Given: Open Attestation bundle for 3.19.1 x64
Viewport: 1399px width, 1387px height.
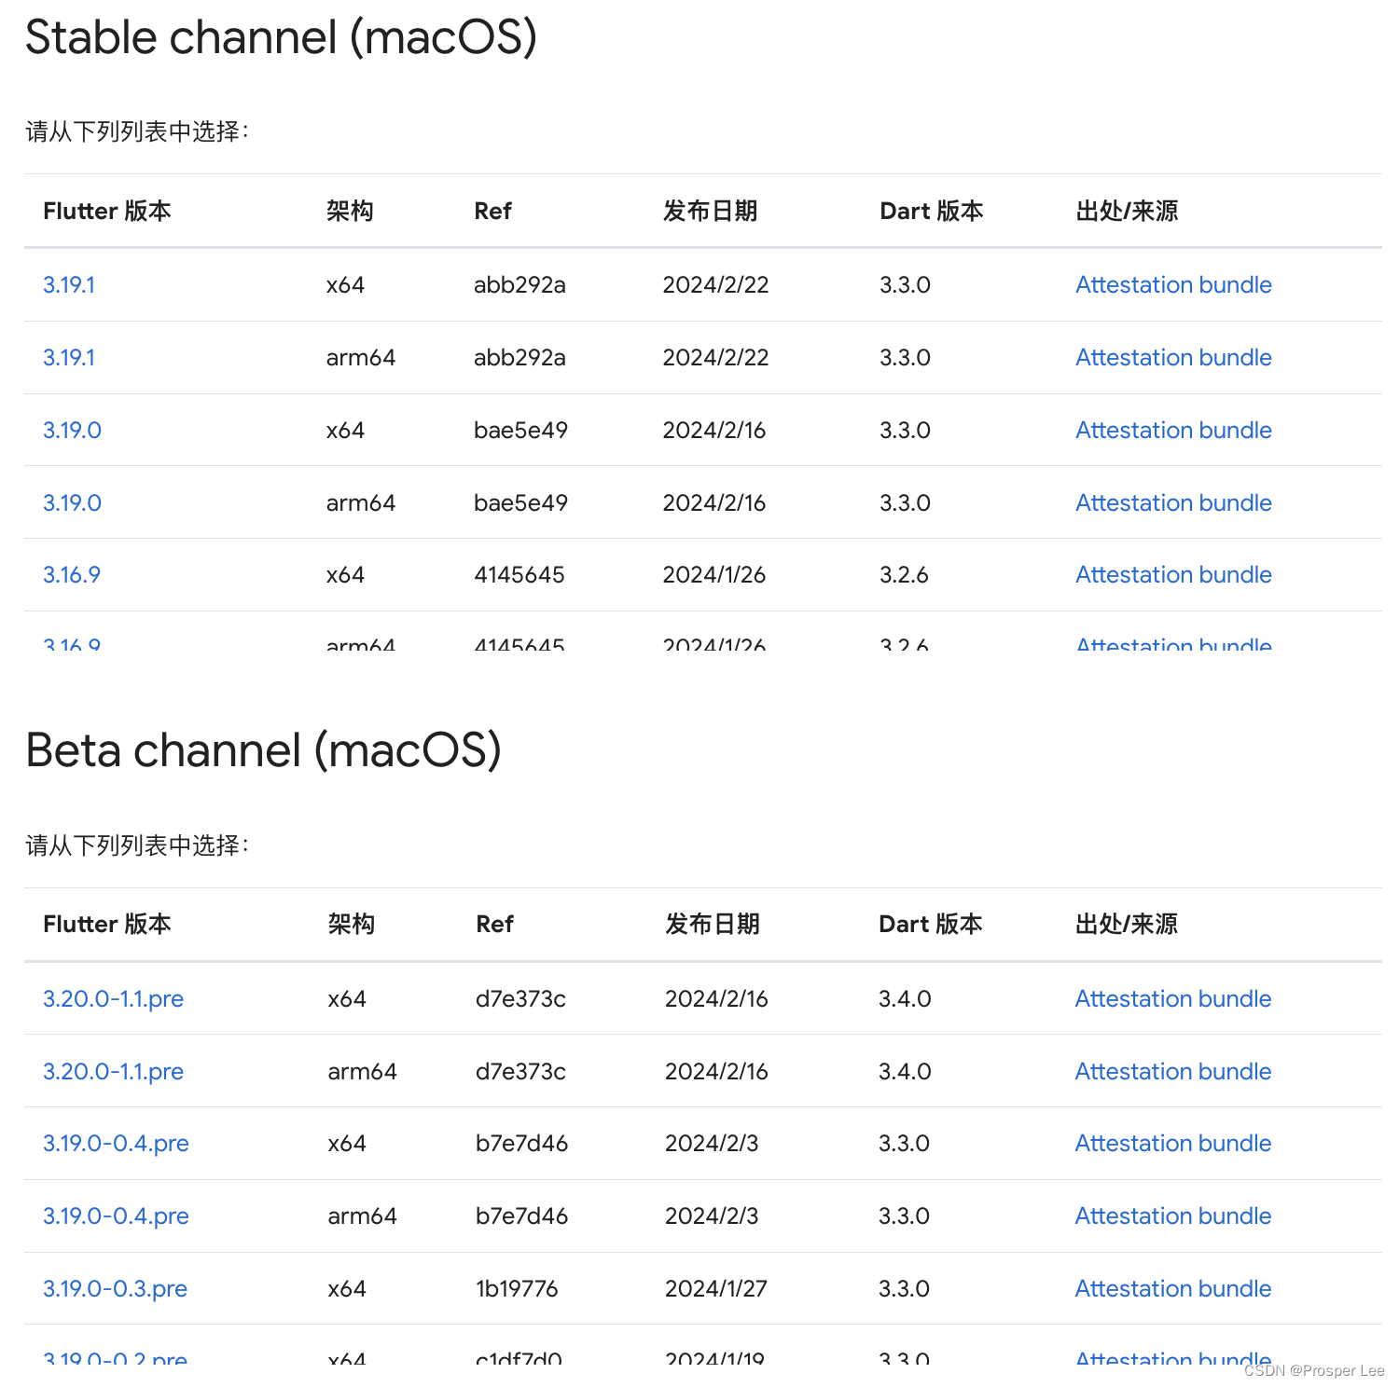Looking at the screenshot, I should click(x=1173, y=285).
